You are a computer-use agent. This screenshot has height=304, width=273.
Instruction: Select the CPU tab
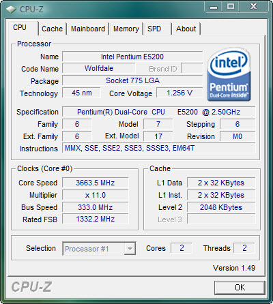click(x=22, y=28)
